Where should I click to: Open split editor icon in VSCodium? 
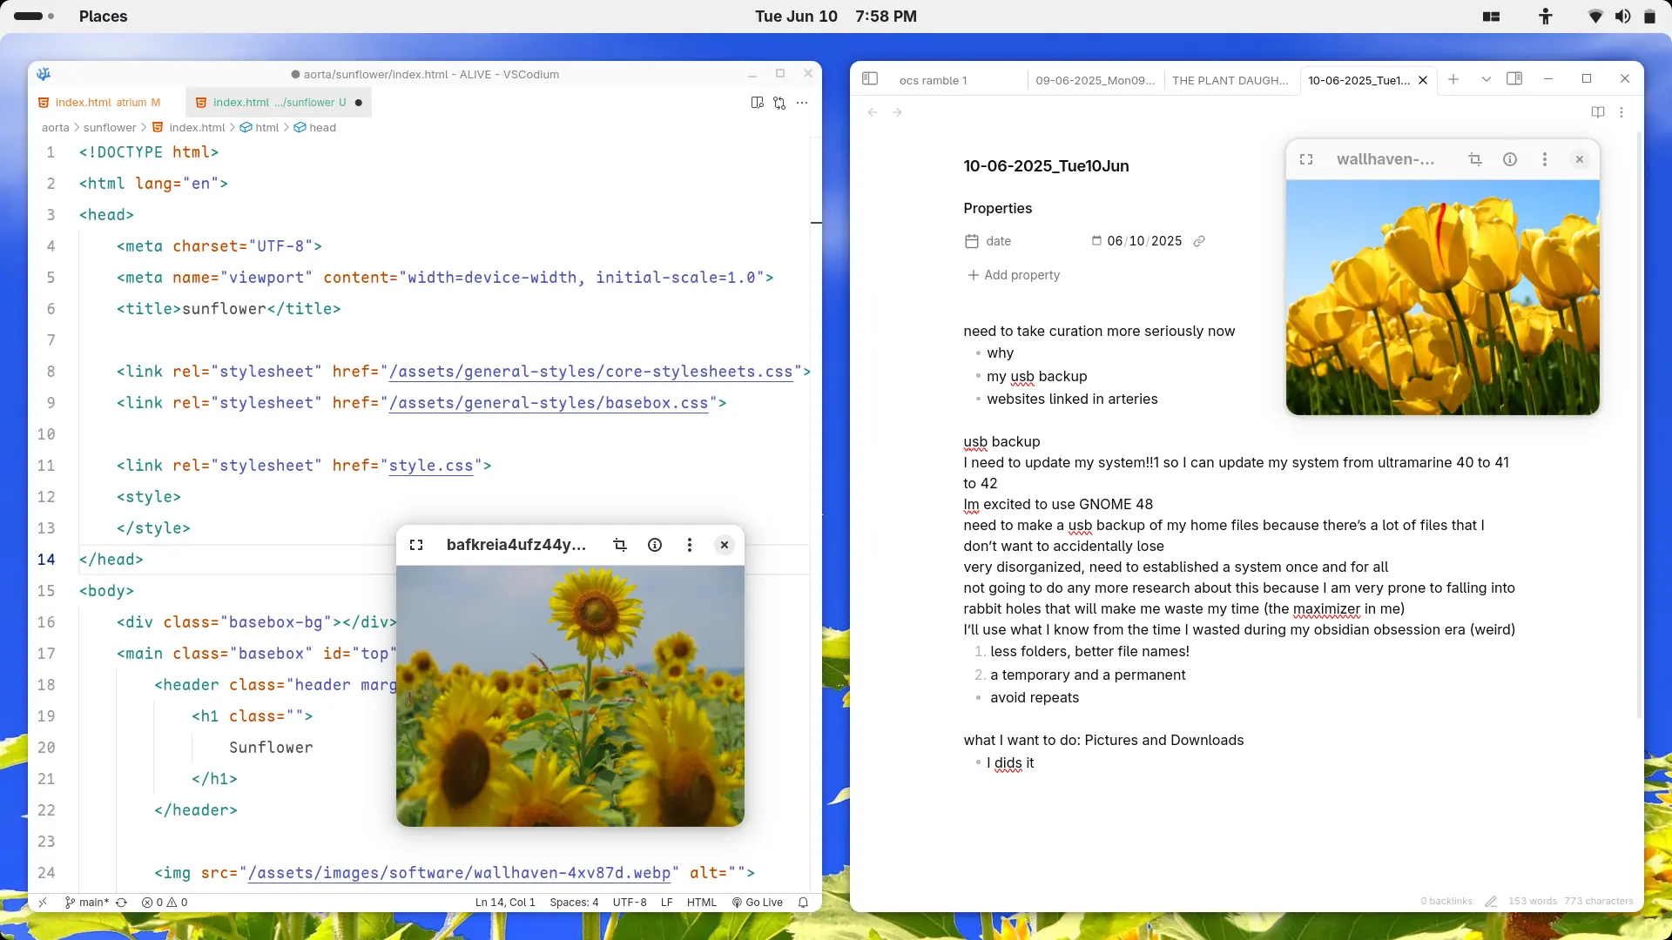point(757,103)
